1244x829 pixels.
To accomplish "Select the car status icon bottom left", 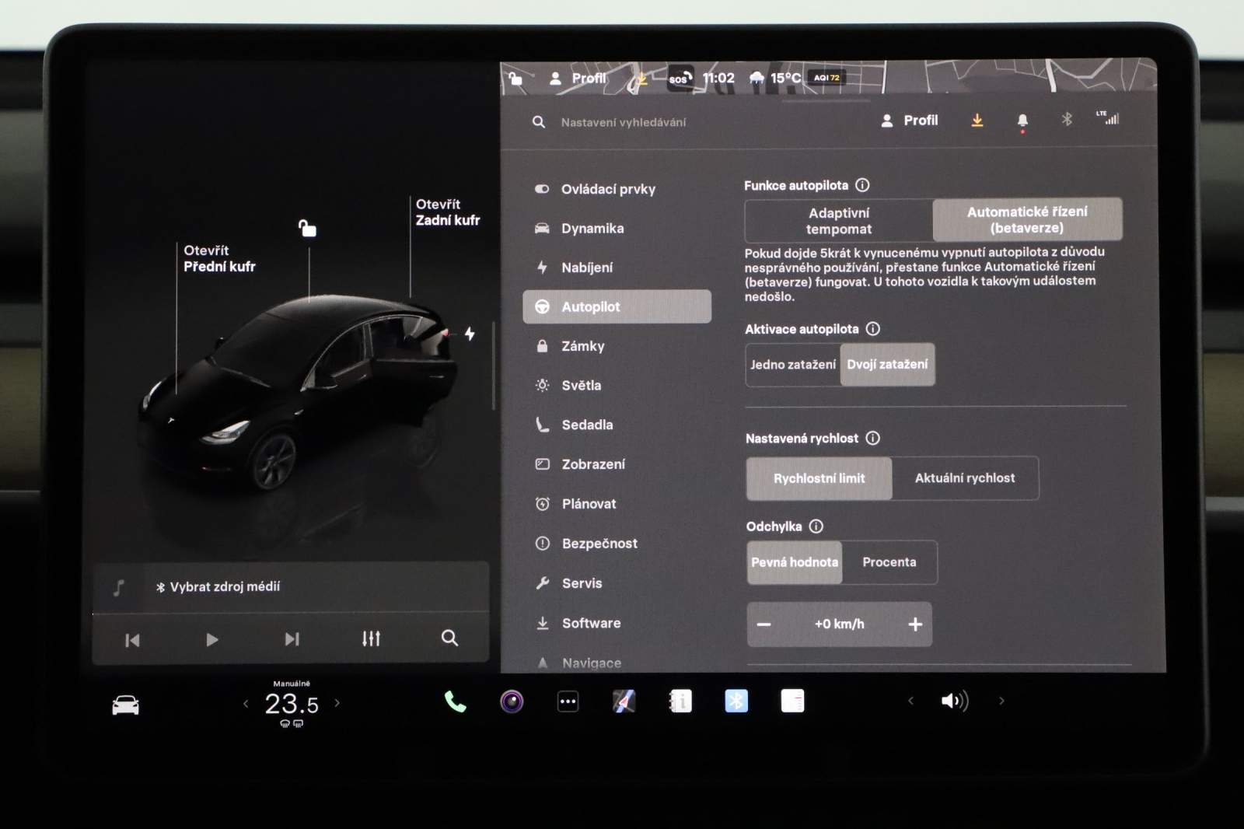I will click(x=126, y=702).
